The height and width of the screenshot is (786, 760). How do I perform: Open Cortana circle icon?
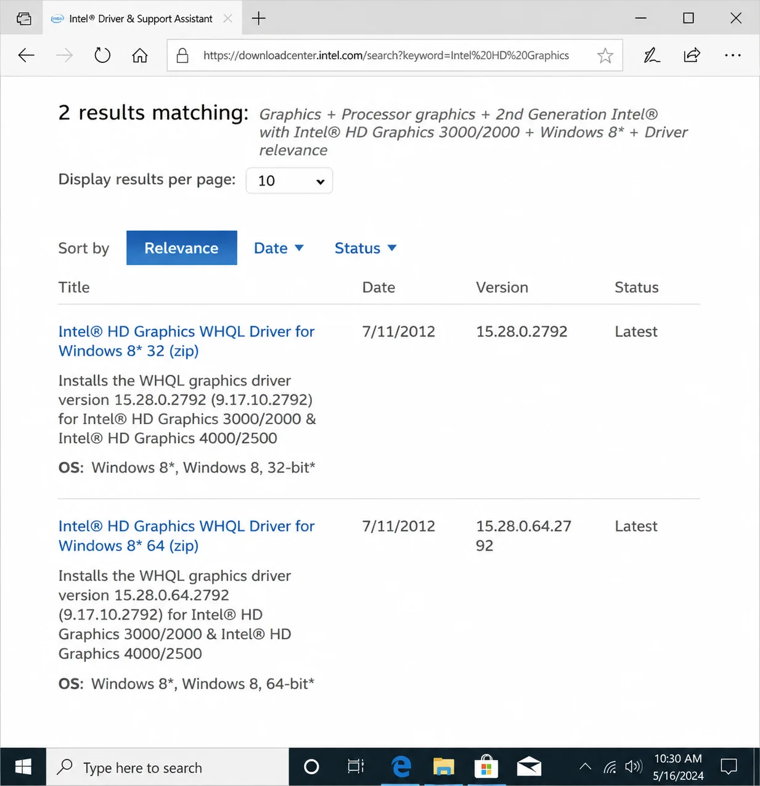(312, 767)
